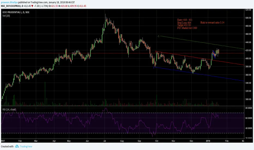
Task: Click the 40.0000 RSI axis label
Action: pyautogui.click(x=249, y=128)
